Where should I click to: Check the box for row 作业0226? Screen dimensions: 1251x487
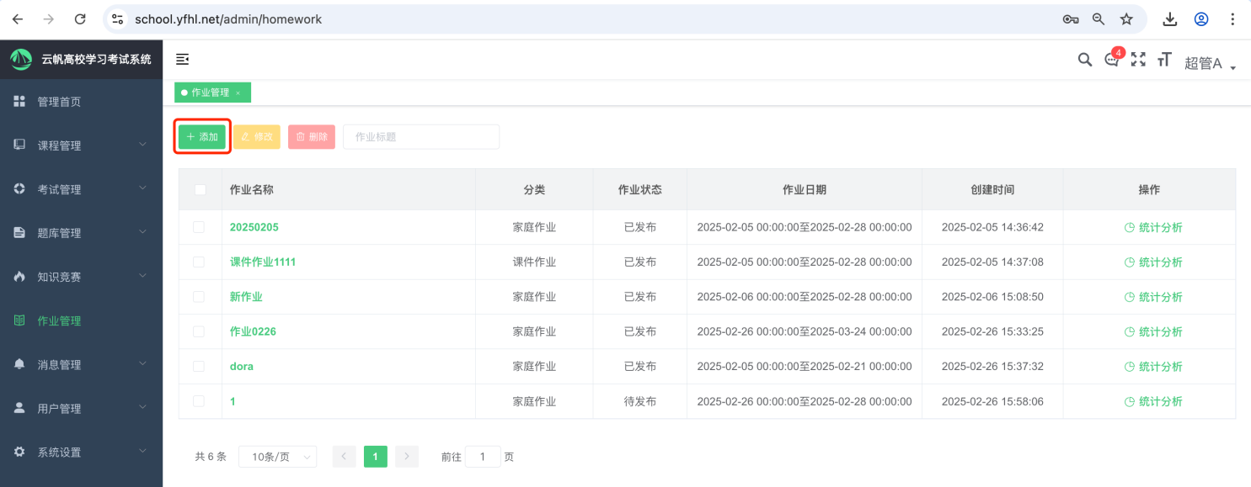click(x=199, y=331)
